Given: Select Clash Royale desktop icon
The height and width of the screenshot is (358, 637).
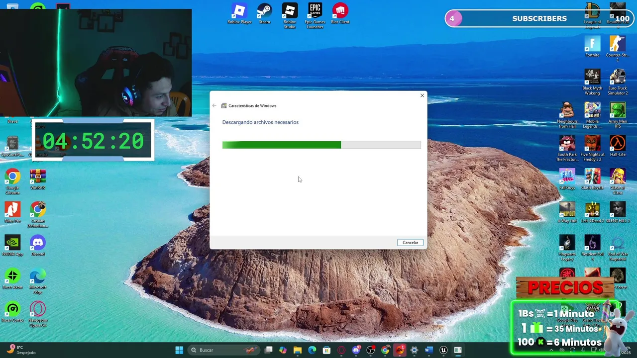Looking at the screenshot, I should (x=592, y=179).
